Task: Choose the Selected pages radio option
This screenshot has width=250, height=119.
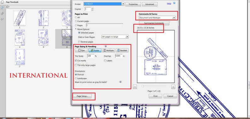Action: click(x=79, y=33)
